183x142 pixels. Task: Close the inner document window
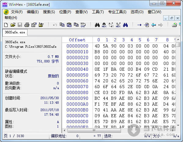(x=178, y=18)
